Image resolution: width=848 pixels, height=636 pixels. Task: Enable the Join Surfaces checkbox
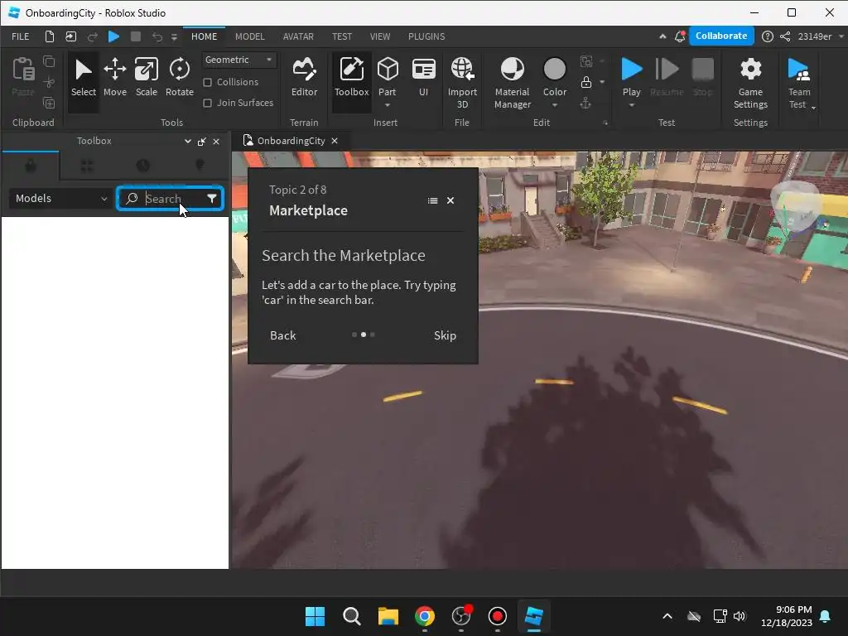[207, 103]
